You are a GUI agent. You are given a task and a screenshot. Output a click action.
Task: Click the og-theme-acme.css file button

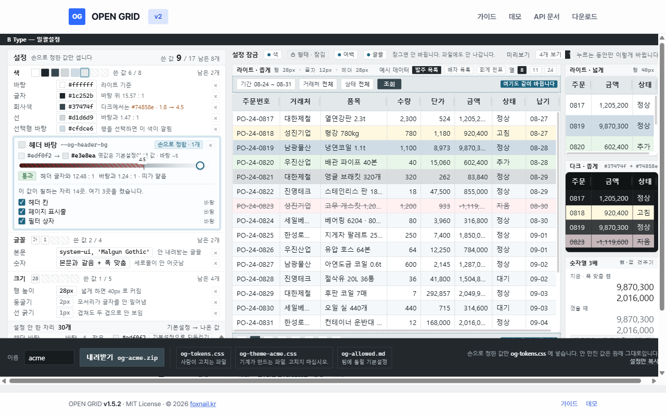click(284, 358)
